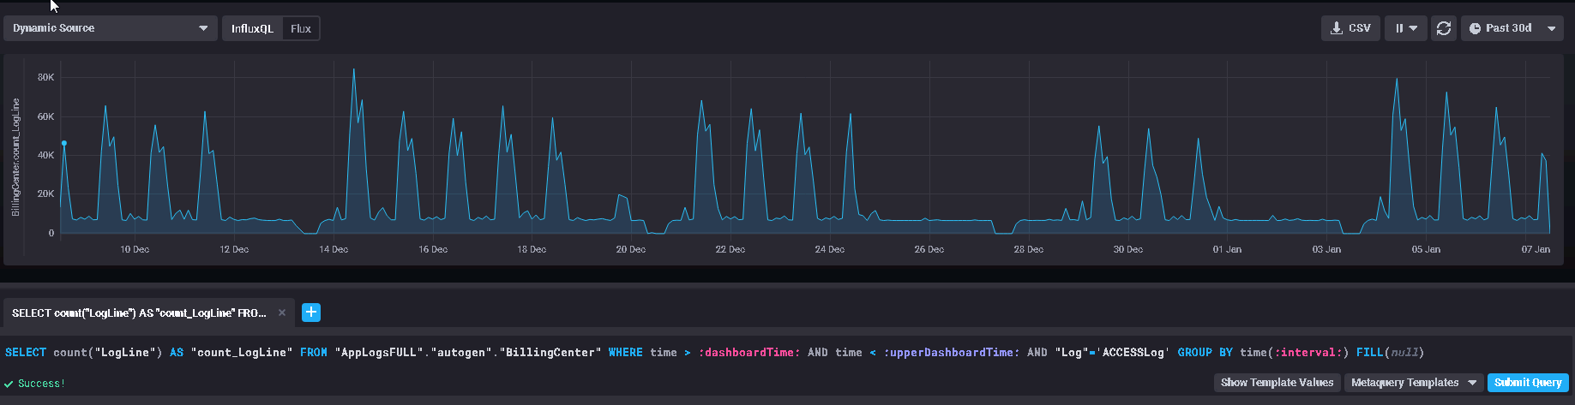
Task: Switch to InfluxQL query mode
Action: point(252,28)
